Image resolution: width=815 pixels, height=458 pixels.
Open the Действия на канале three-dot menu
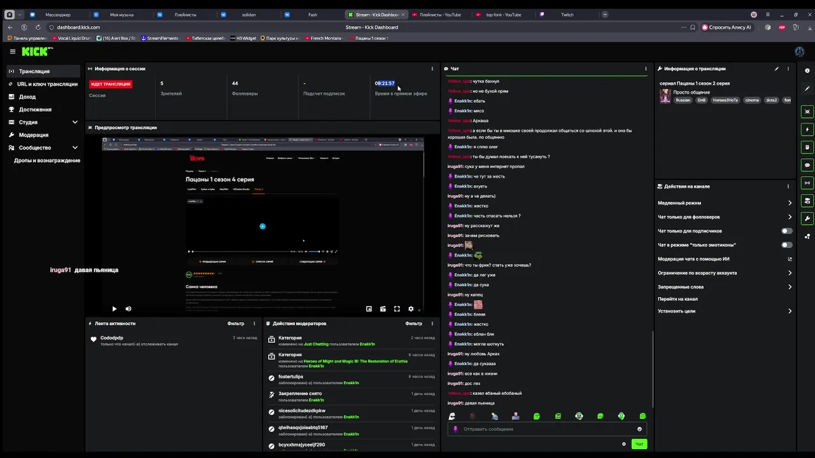[x=788, y=186]
